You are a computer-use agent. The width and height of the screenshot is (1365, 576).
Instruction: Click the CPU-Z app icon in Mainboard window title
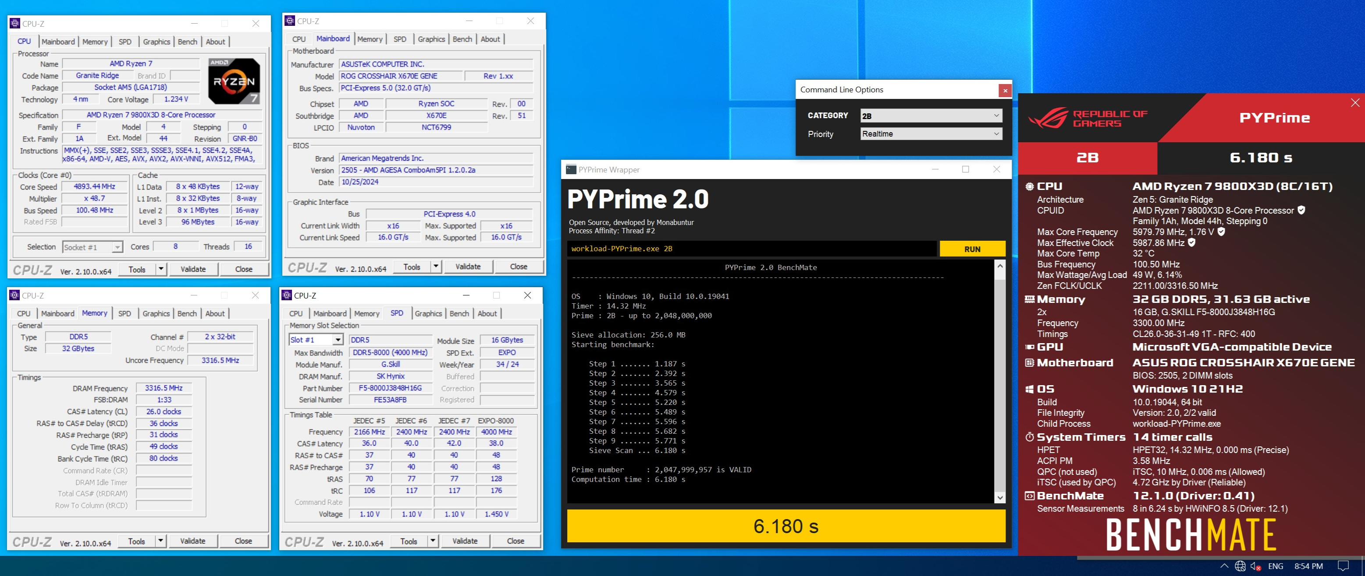(290, 21)
